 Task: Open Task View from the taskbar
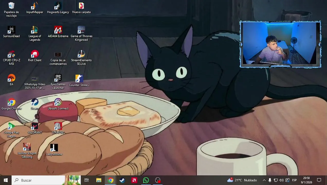tap(87, 180)
